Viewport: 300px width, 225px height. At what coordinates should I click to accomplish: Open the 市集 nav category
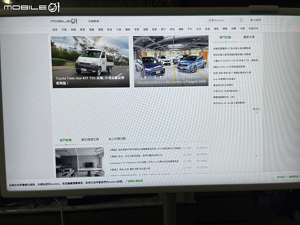click(x=242, y=28)
